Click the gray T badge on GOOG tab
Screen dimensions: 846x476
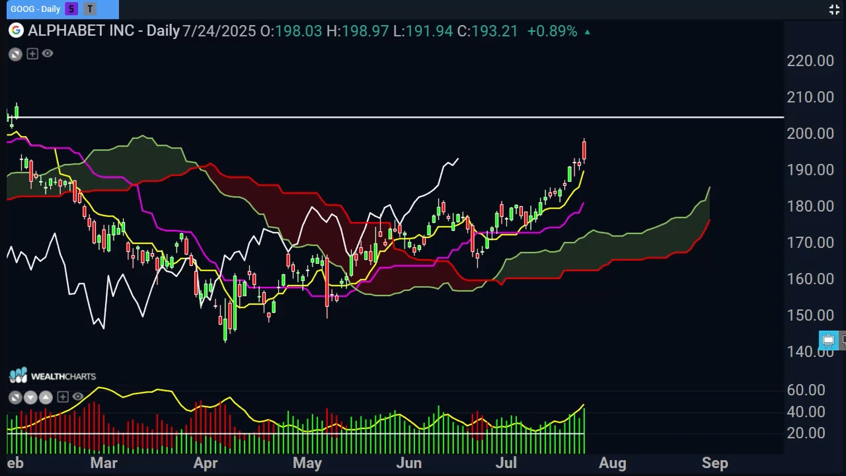tap(90, 9)
